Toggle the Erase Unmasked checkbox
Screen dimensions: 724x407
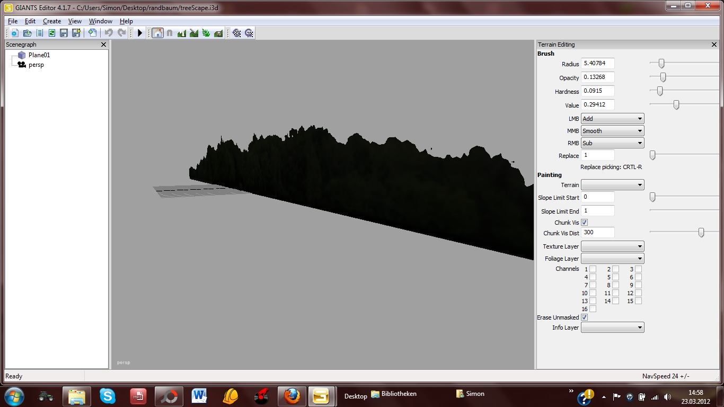point(585,317)
